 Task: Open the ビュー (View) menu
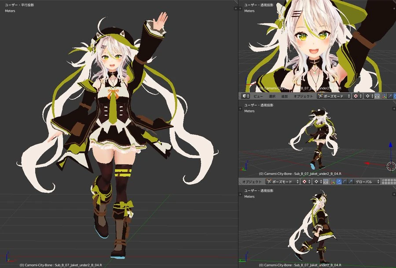click(258, 97)
